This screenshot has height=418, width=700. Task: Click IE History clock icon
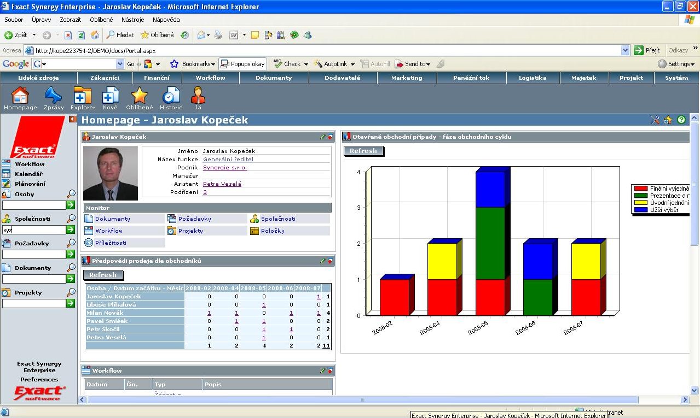185,35
